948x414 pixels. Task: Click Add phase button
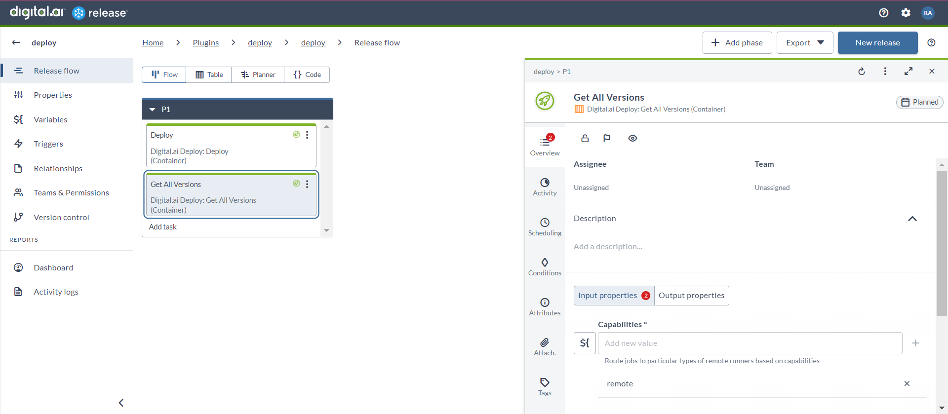pyautogui.click(x=737, y=42)
